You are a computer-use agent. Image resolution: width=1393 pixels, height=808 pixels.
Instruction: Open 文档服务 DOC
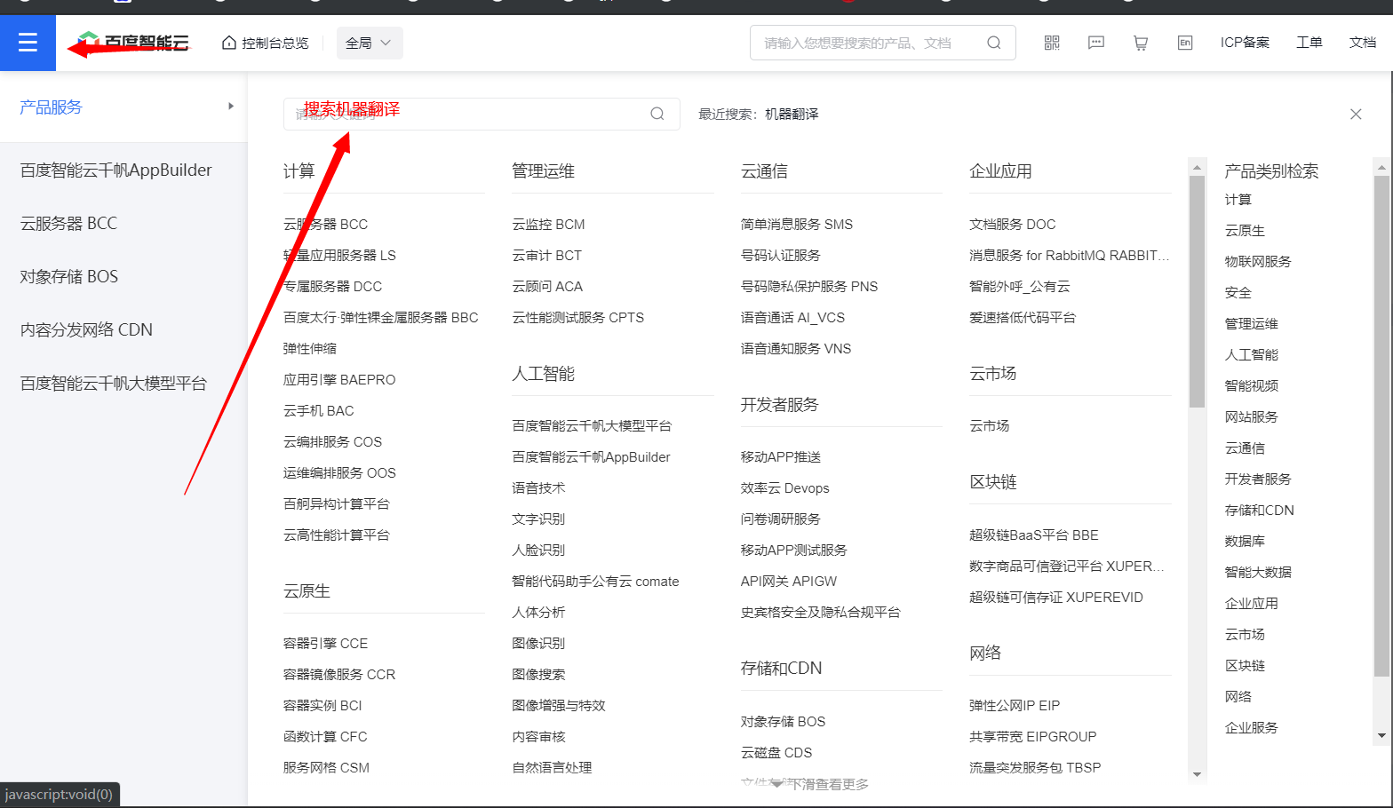1013,224
